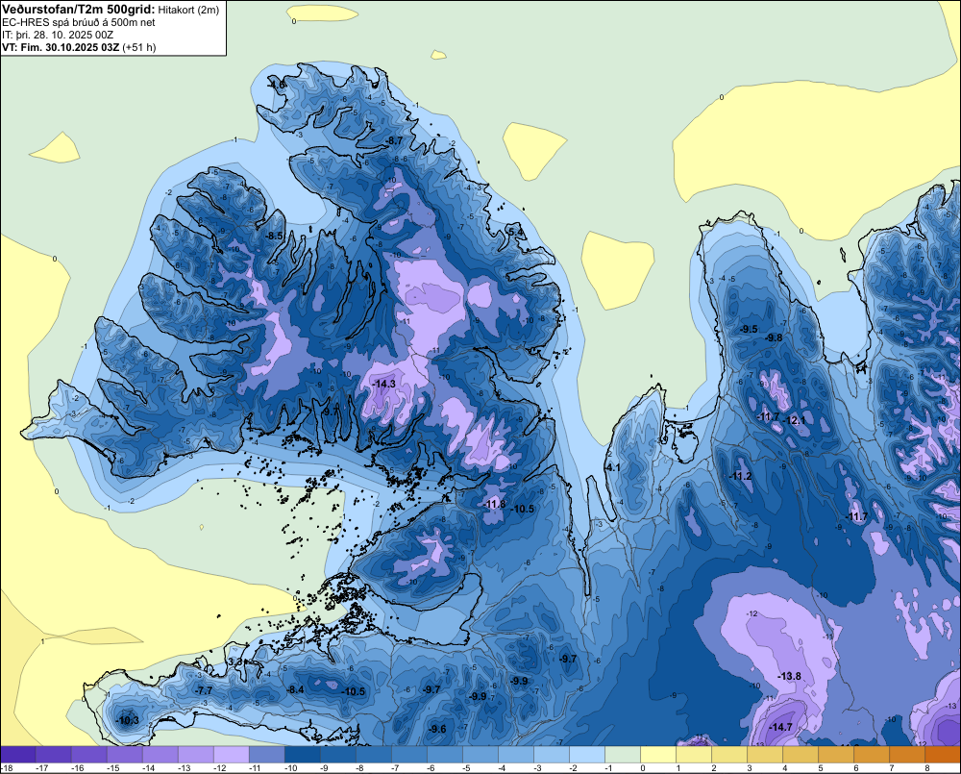Click the -11.8 temperature label

494,504
